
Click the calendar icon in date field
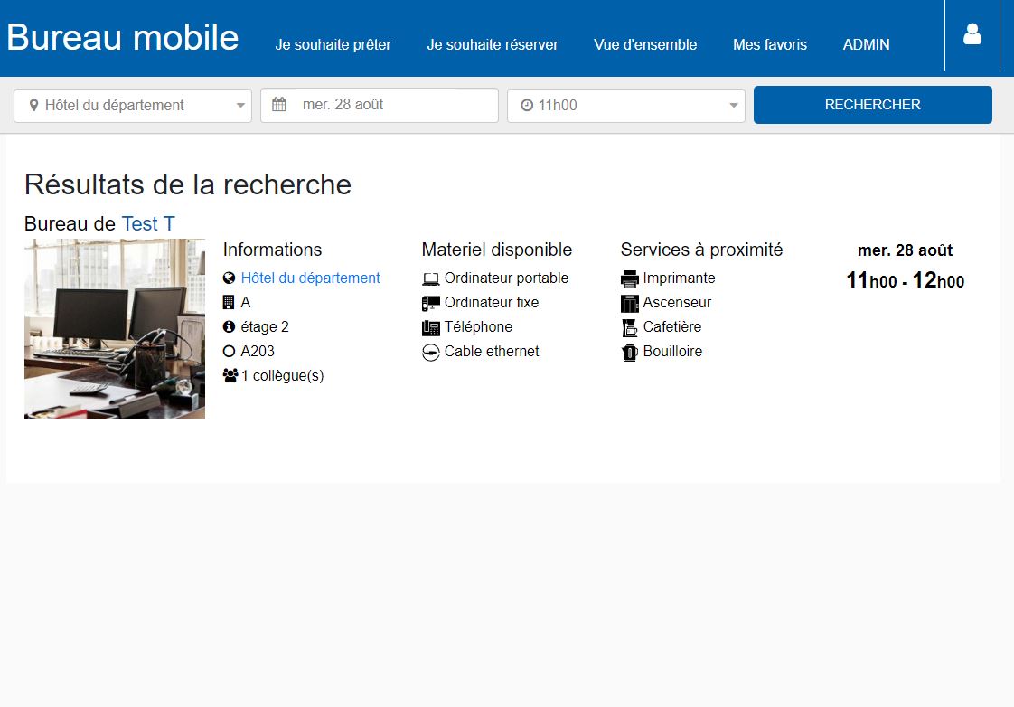[x=278, y=104]
